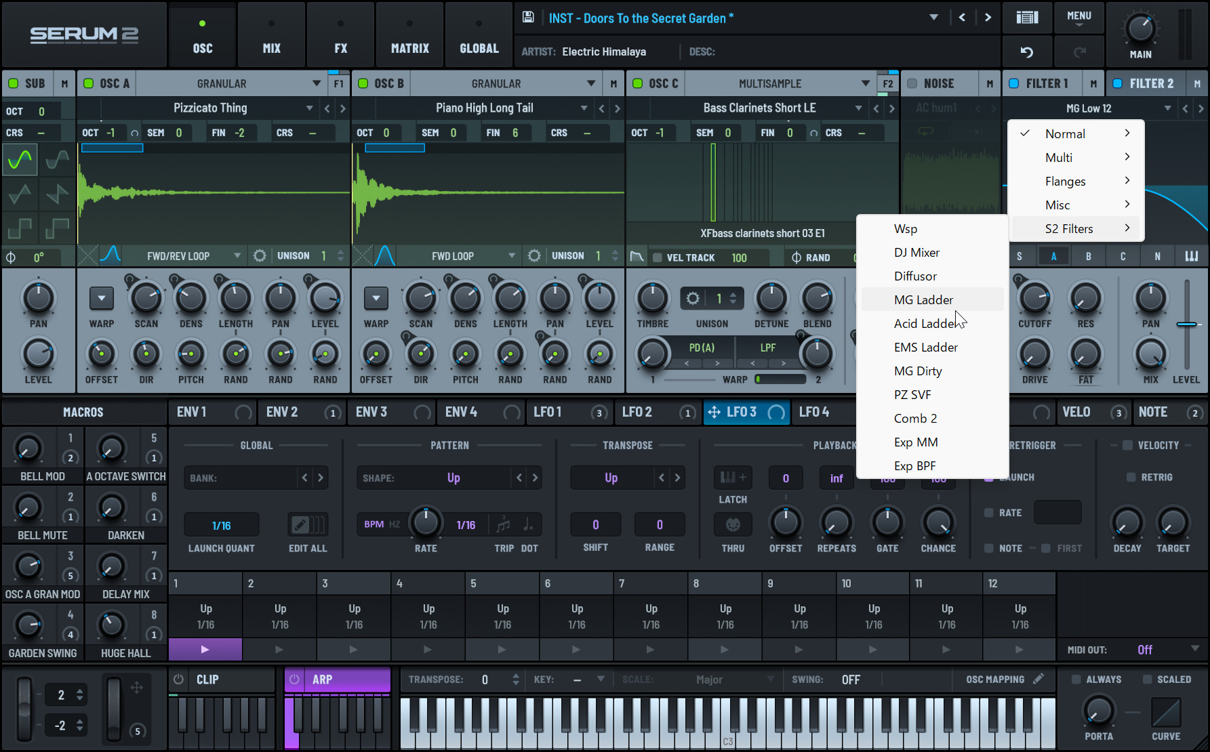Go to the next preset arrow

[x=988, y=18]
